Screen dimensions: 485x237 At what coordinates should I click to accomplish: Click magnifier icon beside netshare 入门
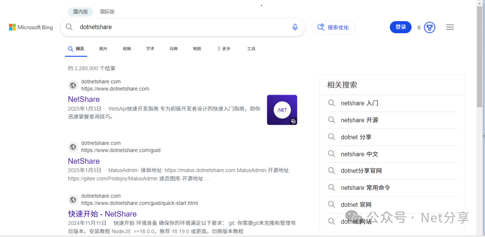tap(331, 103)
